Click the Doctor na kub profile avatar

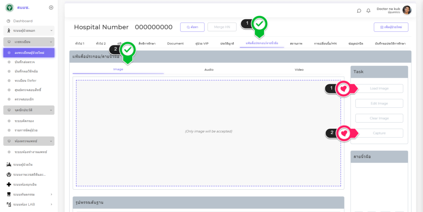point(407,10)
